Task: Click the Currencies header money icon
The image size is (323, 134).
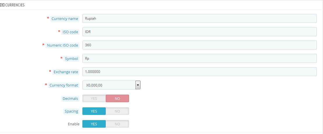Action: pos(2,5)
